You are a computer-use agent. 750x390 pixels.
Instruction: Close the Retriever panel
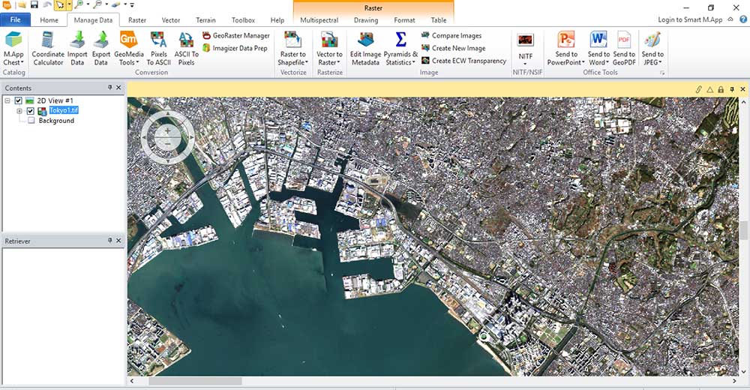point(118,241)
